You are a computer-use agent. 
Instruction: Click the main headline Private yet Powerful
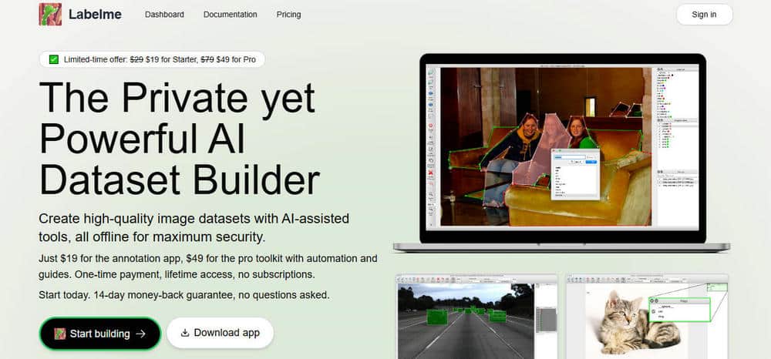pos(180,139)
